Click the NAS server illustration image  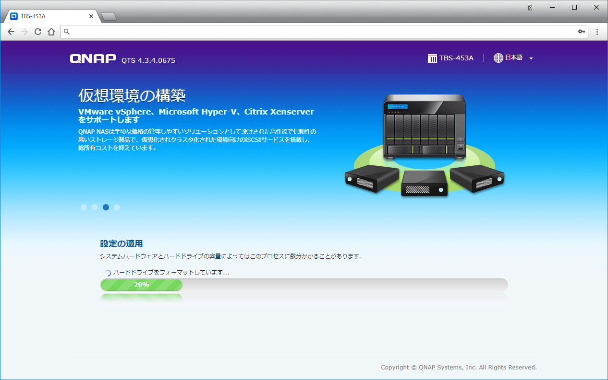point(425,144)
